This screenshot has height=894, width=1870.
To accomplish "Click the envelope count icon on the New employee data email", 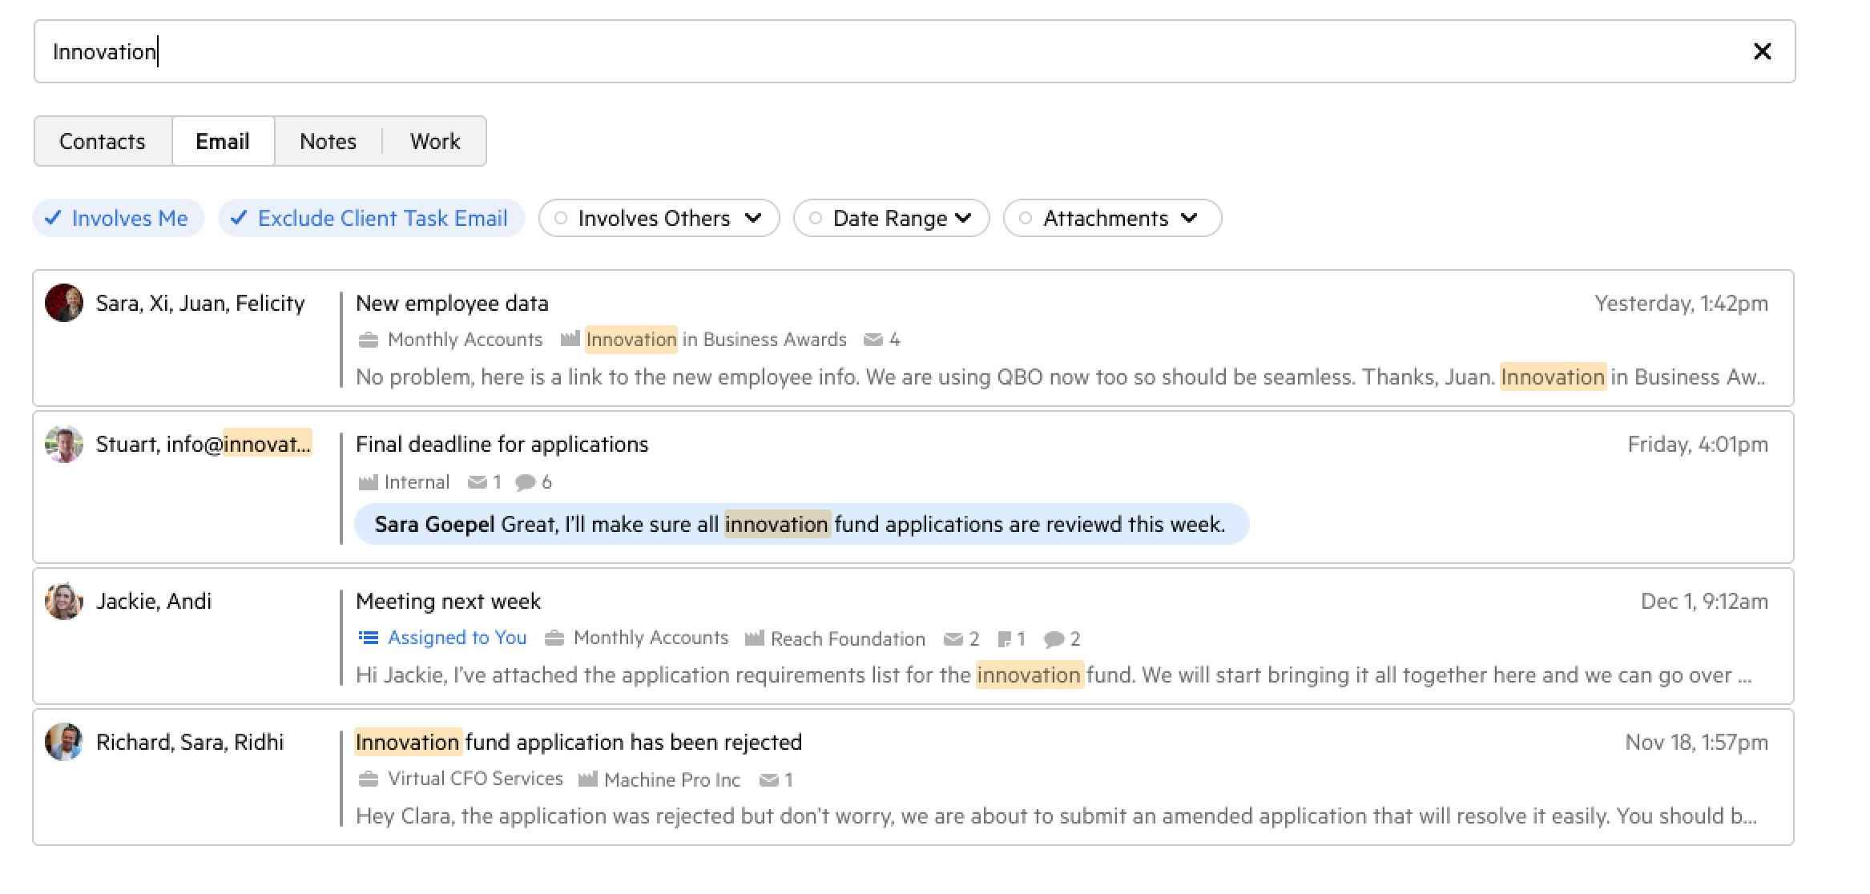I will pyautogui.click(x=873, y=340).
